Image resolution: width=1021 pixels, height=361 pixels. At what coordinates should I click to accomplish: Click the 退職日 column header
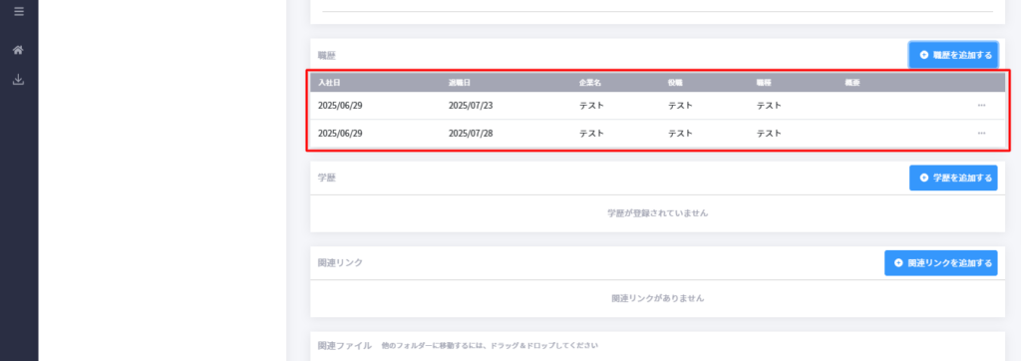point(459,83)
